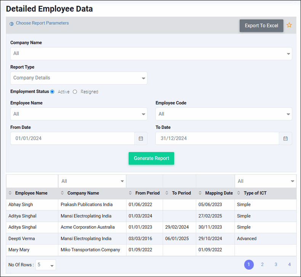This screenshot has height=277, width=301.
Task: Sort by To Period column arrows
Action: (167, 193)
